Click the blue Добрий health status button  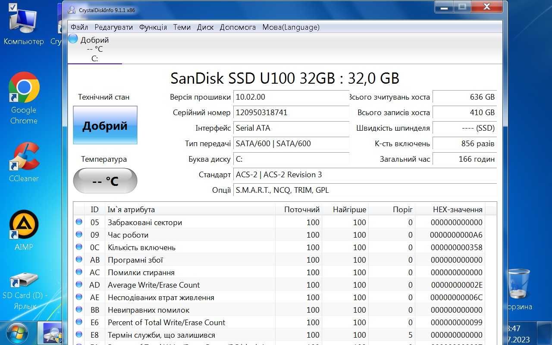point(105,125)
